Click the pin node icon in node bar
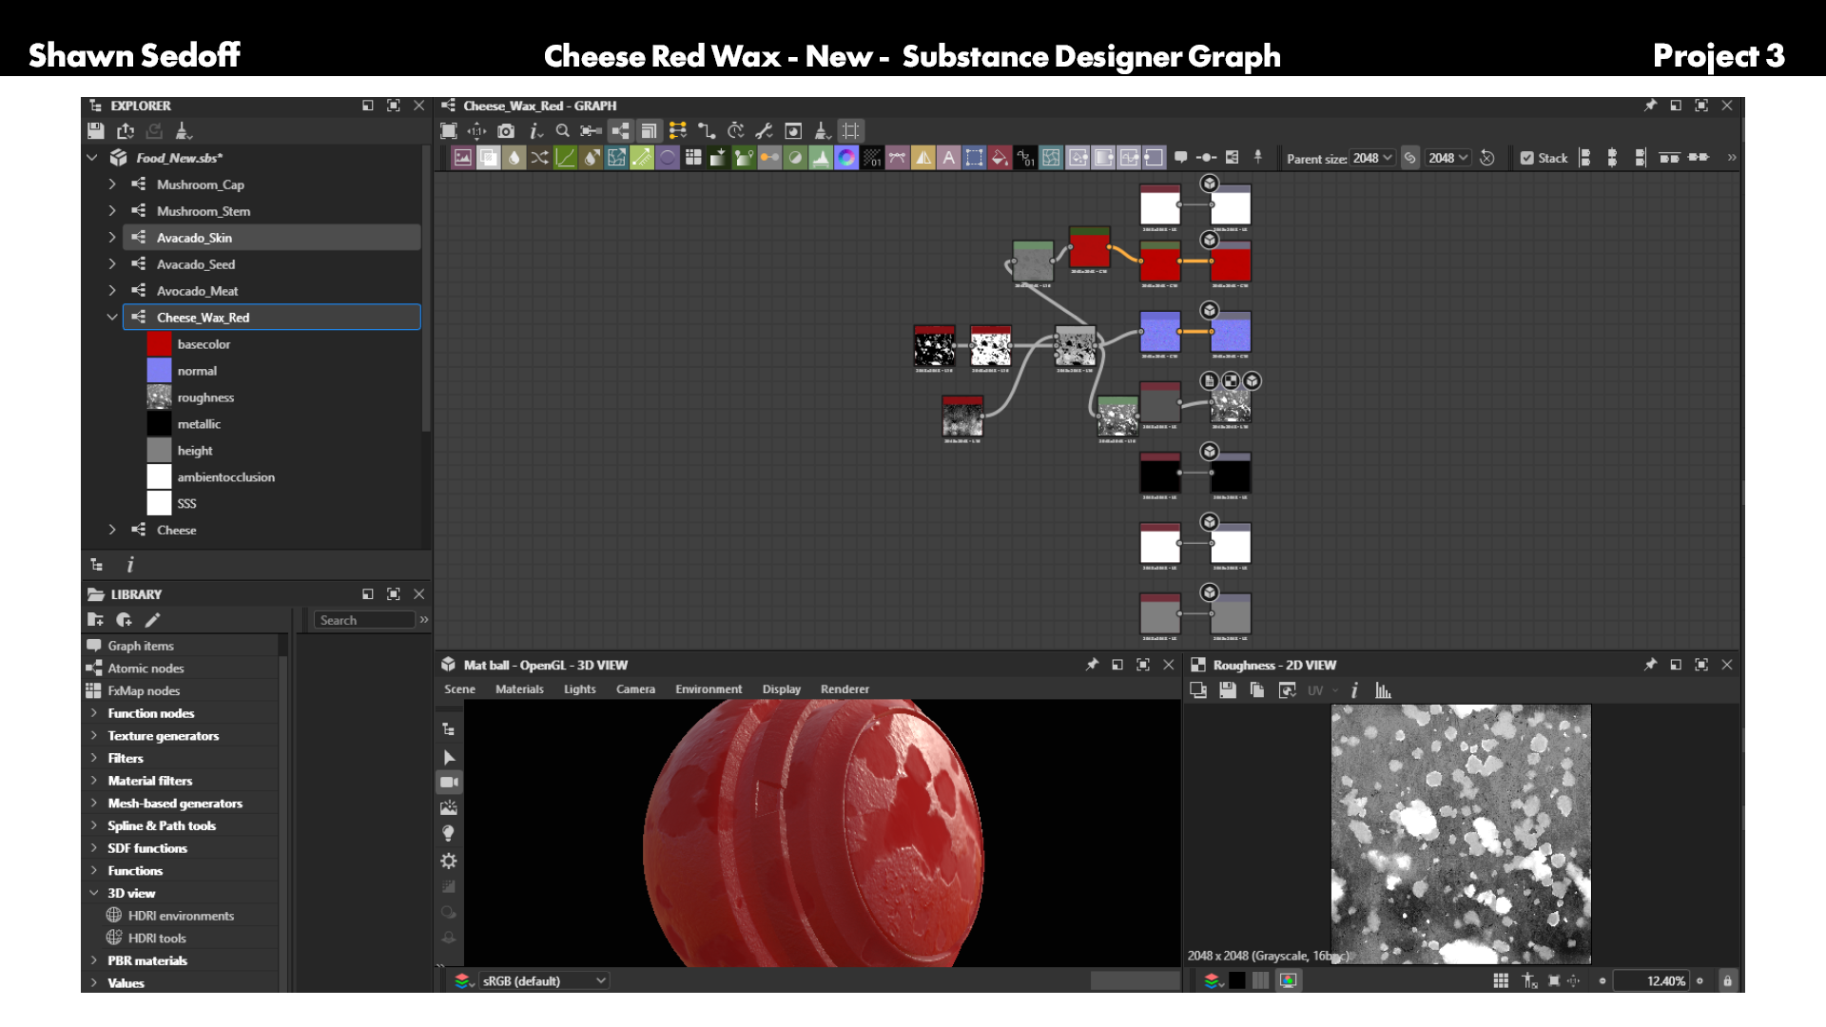The width and height of the screenshot is (1826, 1027). point(1257,157)
